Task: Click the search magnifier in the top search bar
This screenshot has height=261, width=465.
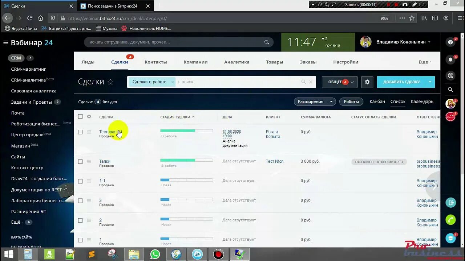Action: coord(267,42)
